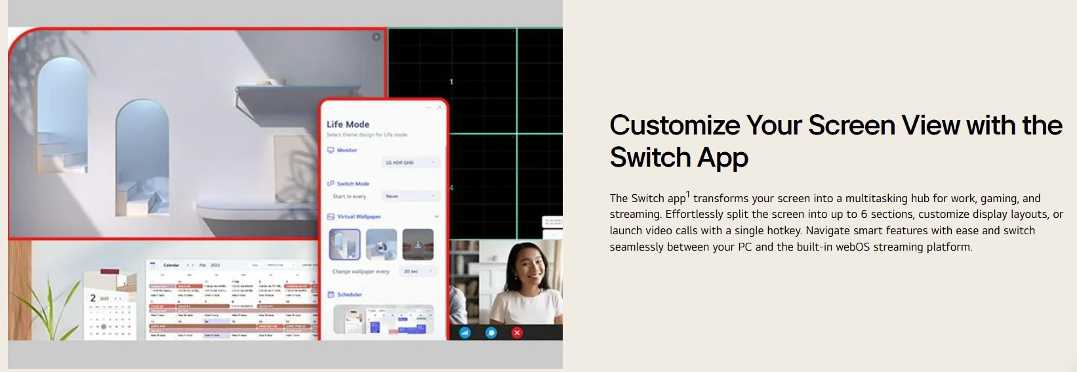Select the first arched-window wallpaper thumbnail
The width and height of the screenshot is (1077, 372).
(344, 244)
